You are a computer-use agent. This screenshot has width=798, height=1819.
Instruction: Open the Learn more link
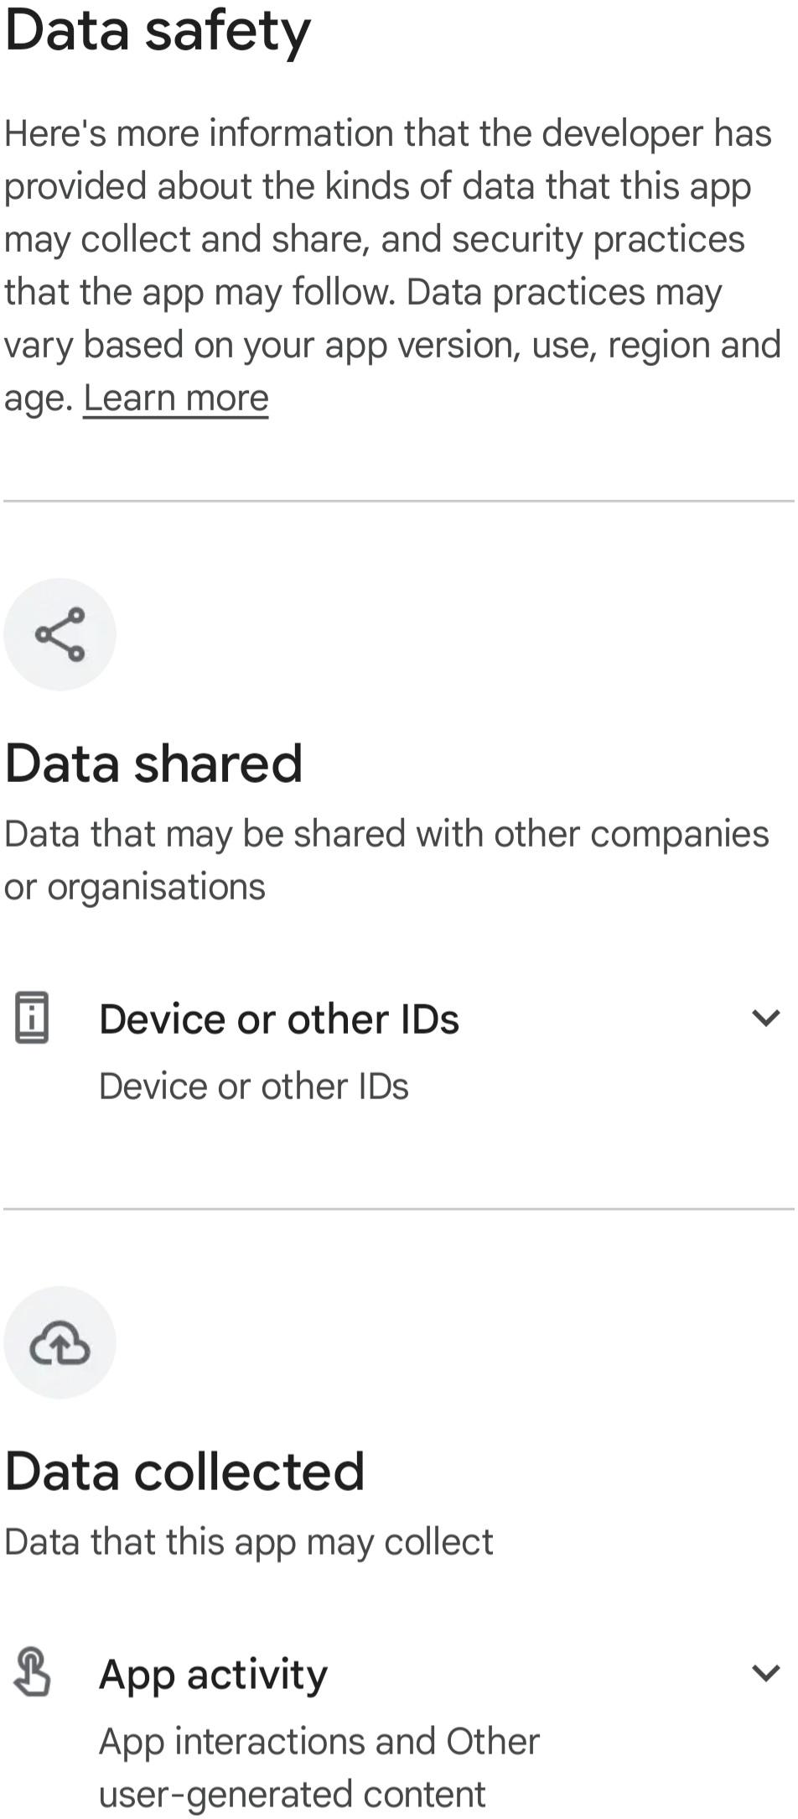point(176,398)
